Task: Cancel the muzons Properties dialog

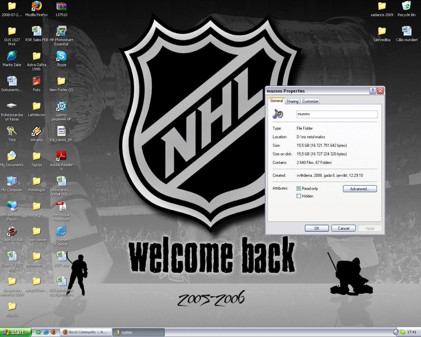Action: click(343, 228)
